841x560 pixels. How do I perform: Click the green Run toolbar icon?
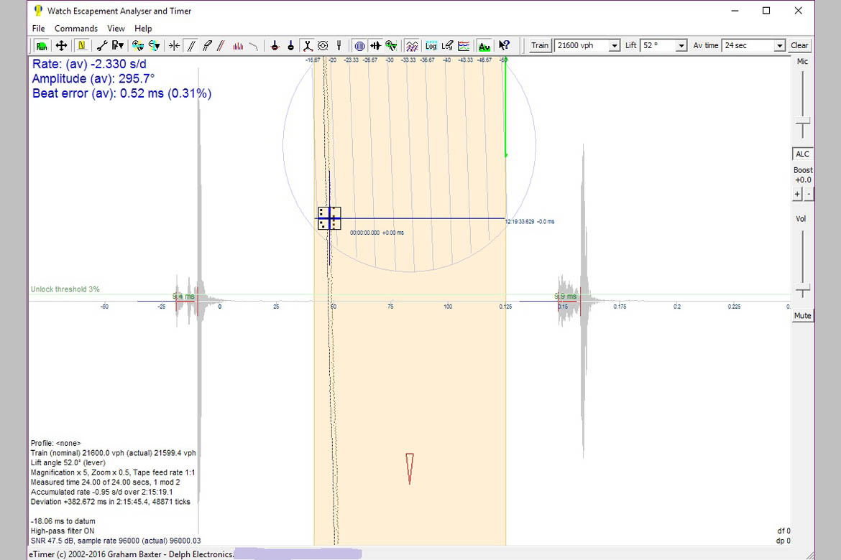(x=42, y=46)
